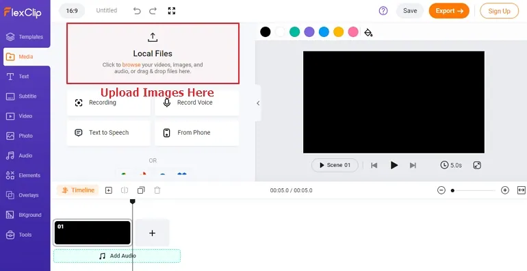This screenshot has width=527, height=271.
Task: Open the help question mark icon
Action: [383, 11]
